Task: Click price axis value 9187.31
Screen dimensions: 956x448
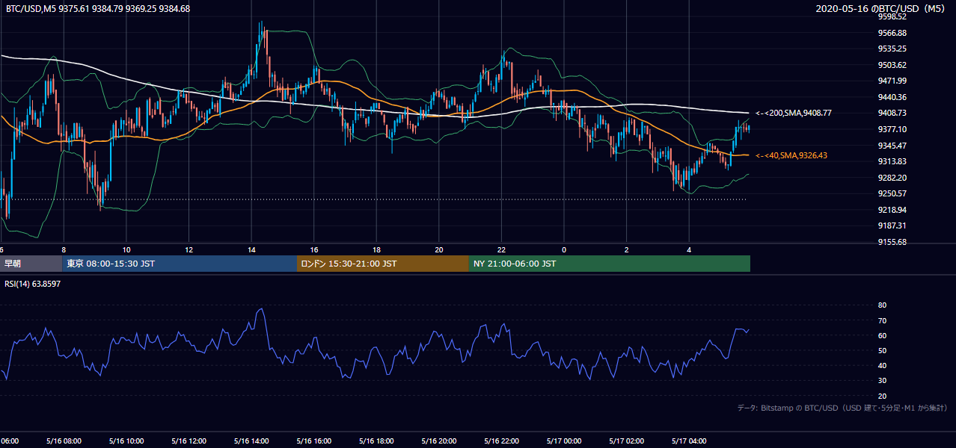Action: (x=892, y=225)
